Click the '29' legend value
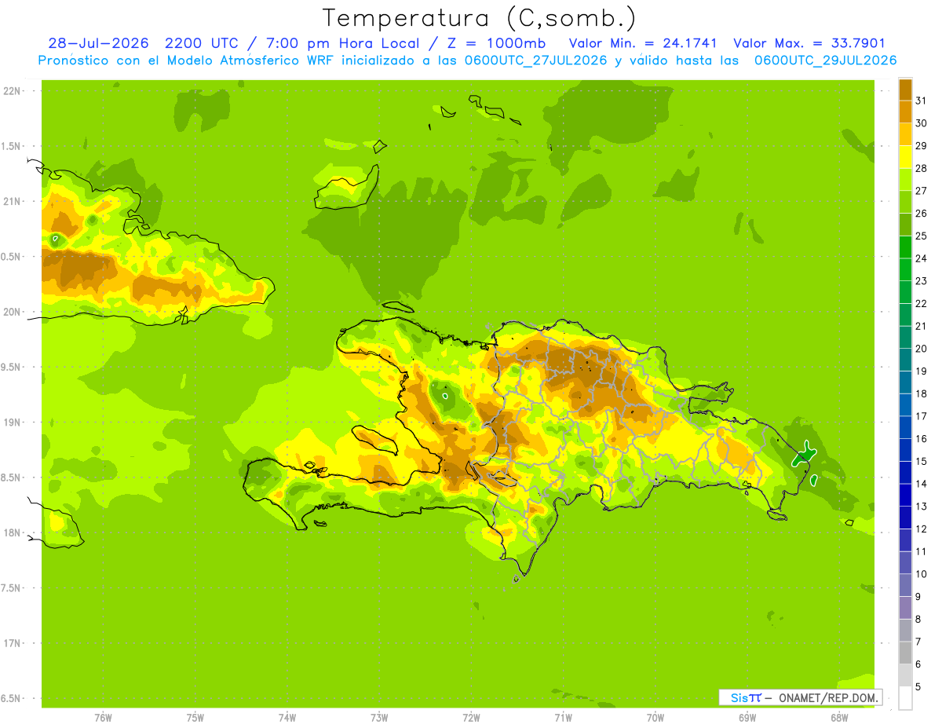 pyautogui.click(x=922, y=145)
